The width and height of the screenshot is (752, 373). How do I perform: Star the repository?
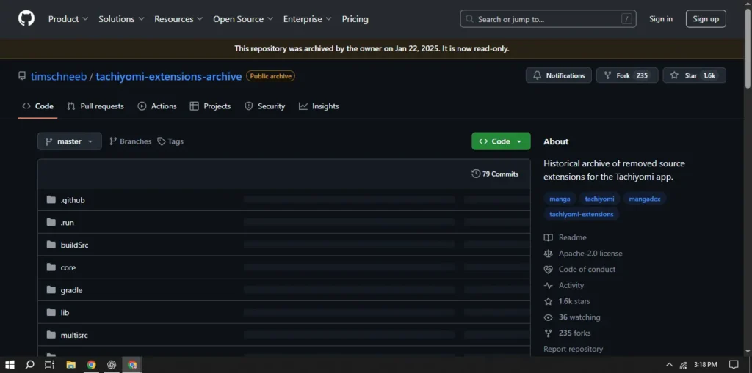click(693, 75)
